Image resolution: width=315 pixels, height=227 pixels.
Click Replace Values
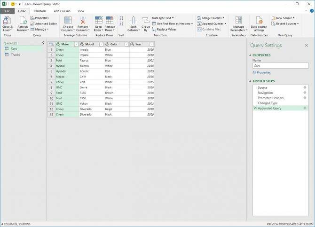165,29
